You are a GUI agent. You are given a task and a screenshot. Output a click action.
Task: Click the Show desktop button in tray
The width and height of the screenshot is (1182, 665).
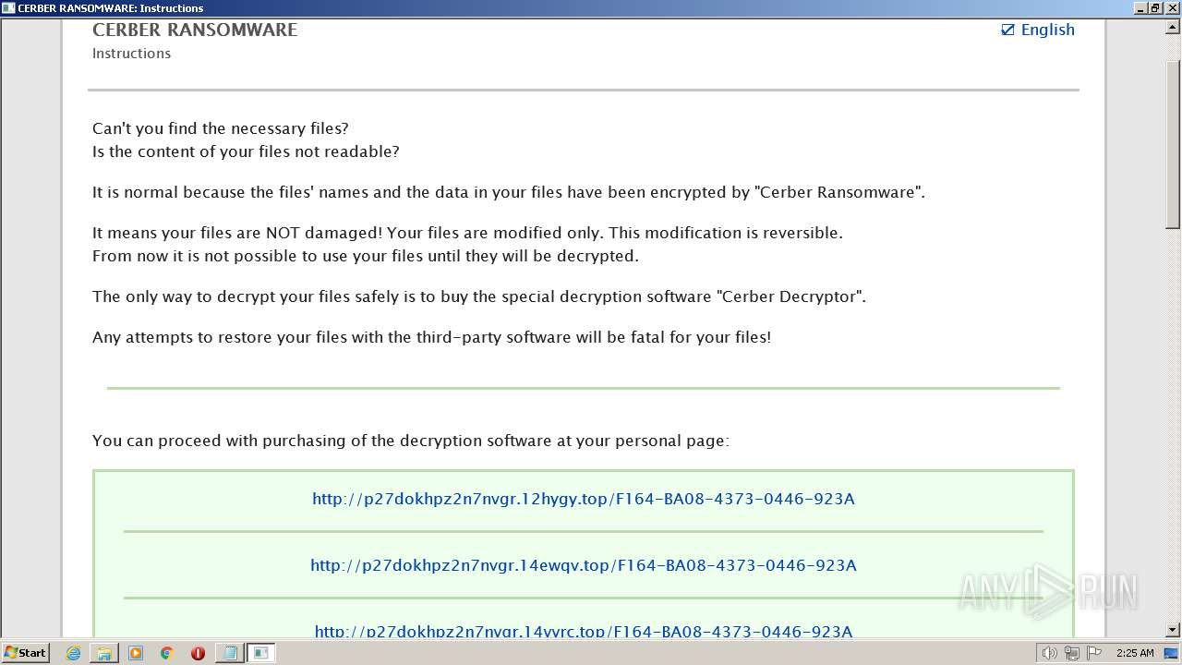[x=1172, y=653]
